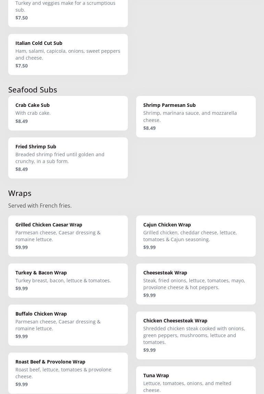The image size is (264, 394).
Task: Open the Tuna Wrap menu item
Action: coord(196,380)
